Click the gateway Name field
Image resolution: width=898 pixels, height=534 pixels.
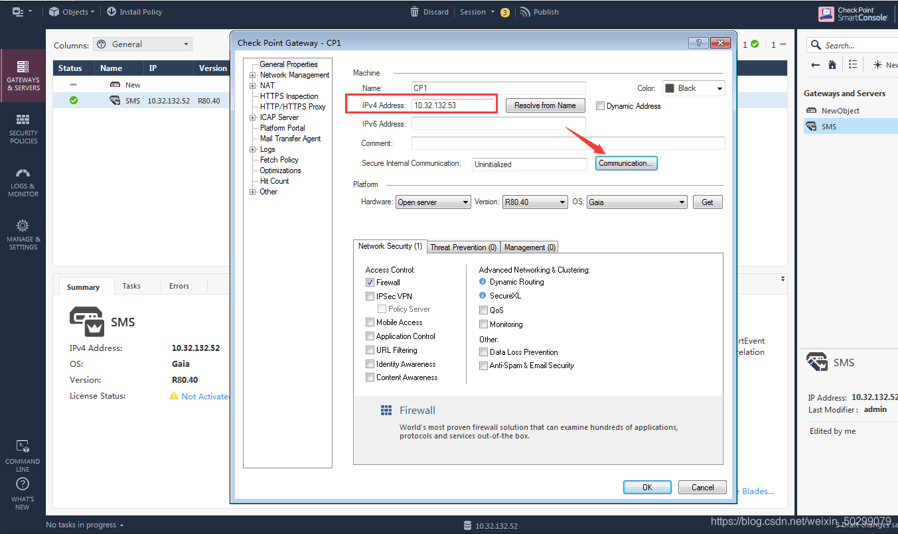(498, 88)
